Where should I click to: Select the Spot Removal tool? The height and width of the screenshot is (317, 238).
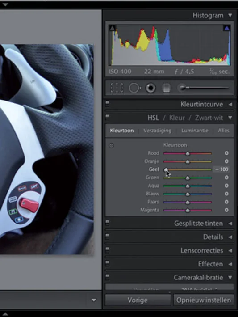click(x=135, y=88)
